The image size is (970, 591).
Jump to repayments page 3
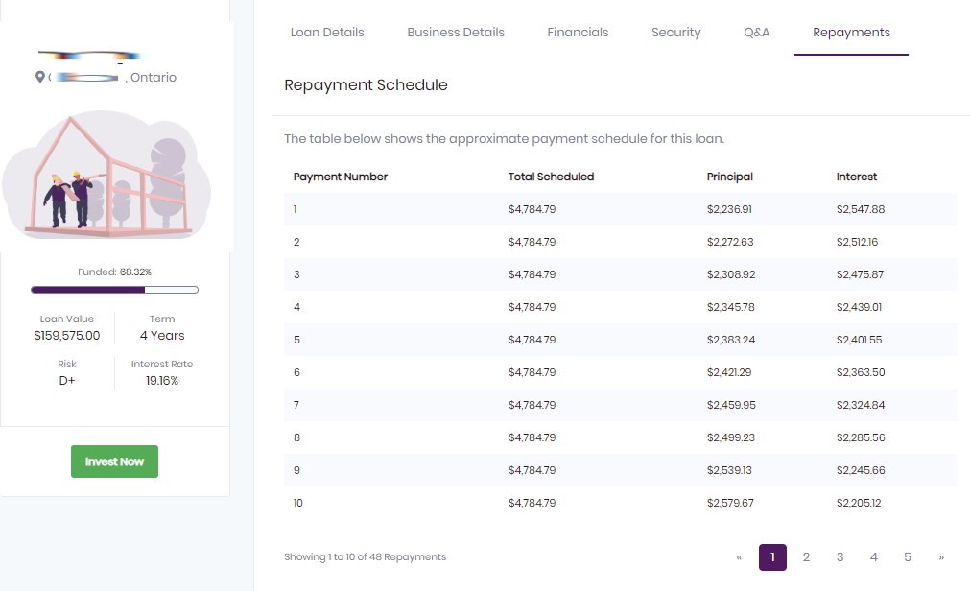click(840, 557)
